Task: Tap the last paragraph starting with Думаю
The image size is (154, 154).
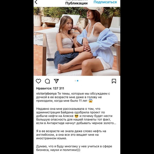Action: point(74,148)
